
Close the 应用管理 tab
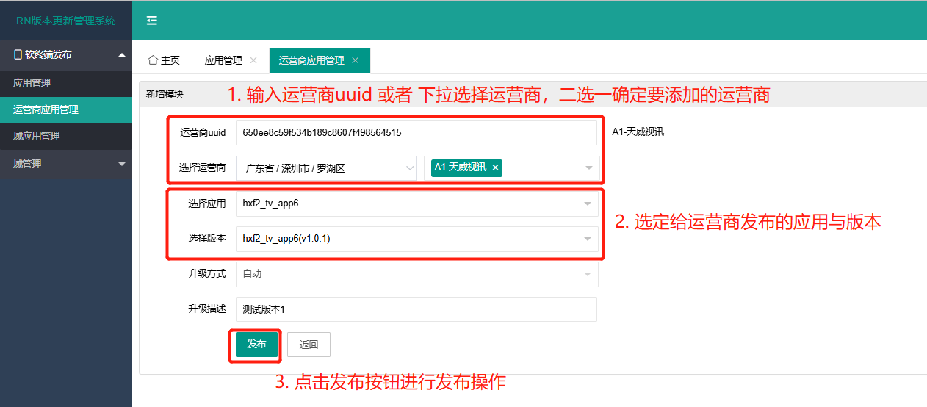point(253,60)
